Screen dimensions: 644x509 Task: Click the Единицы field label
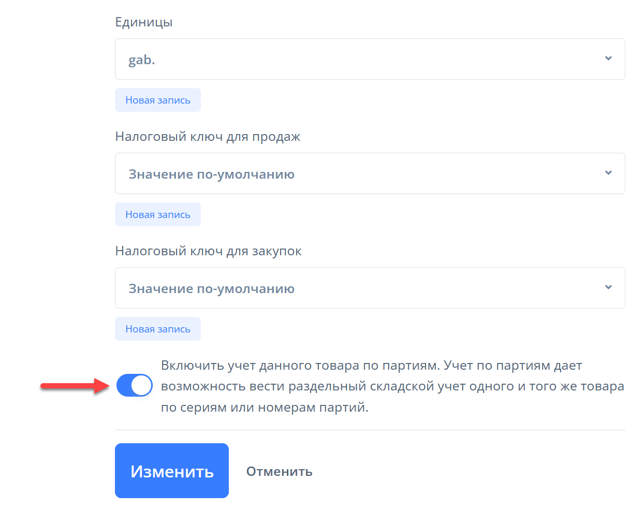point(144,22)
